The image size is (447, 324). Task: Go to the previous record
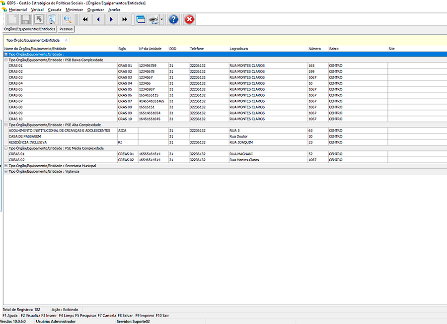98,19
